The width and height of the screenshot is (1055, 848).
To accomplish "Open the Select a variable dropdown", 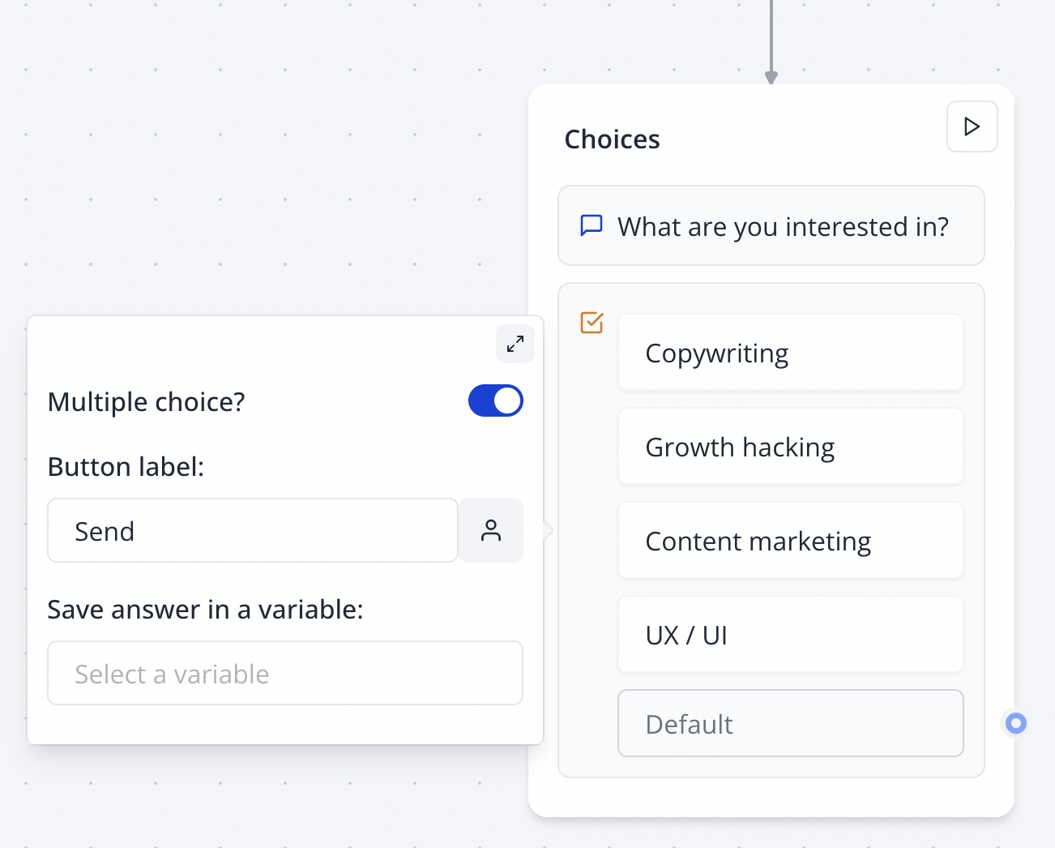I will (285, 673).
